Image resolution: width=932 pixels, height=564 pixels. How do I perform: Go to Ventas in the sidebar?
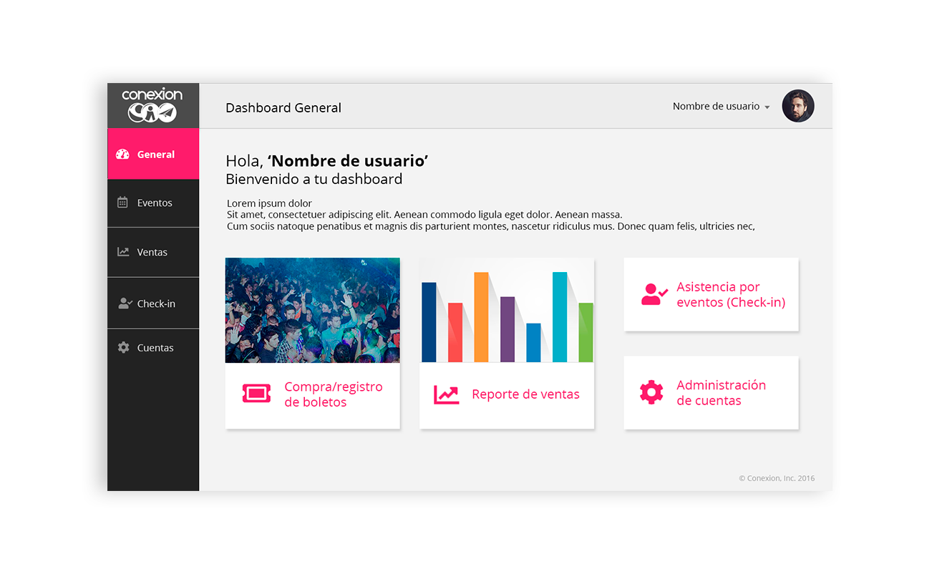152,252
